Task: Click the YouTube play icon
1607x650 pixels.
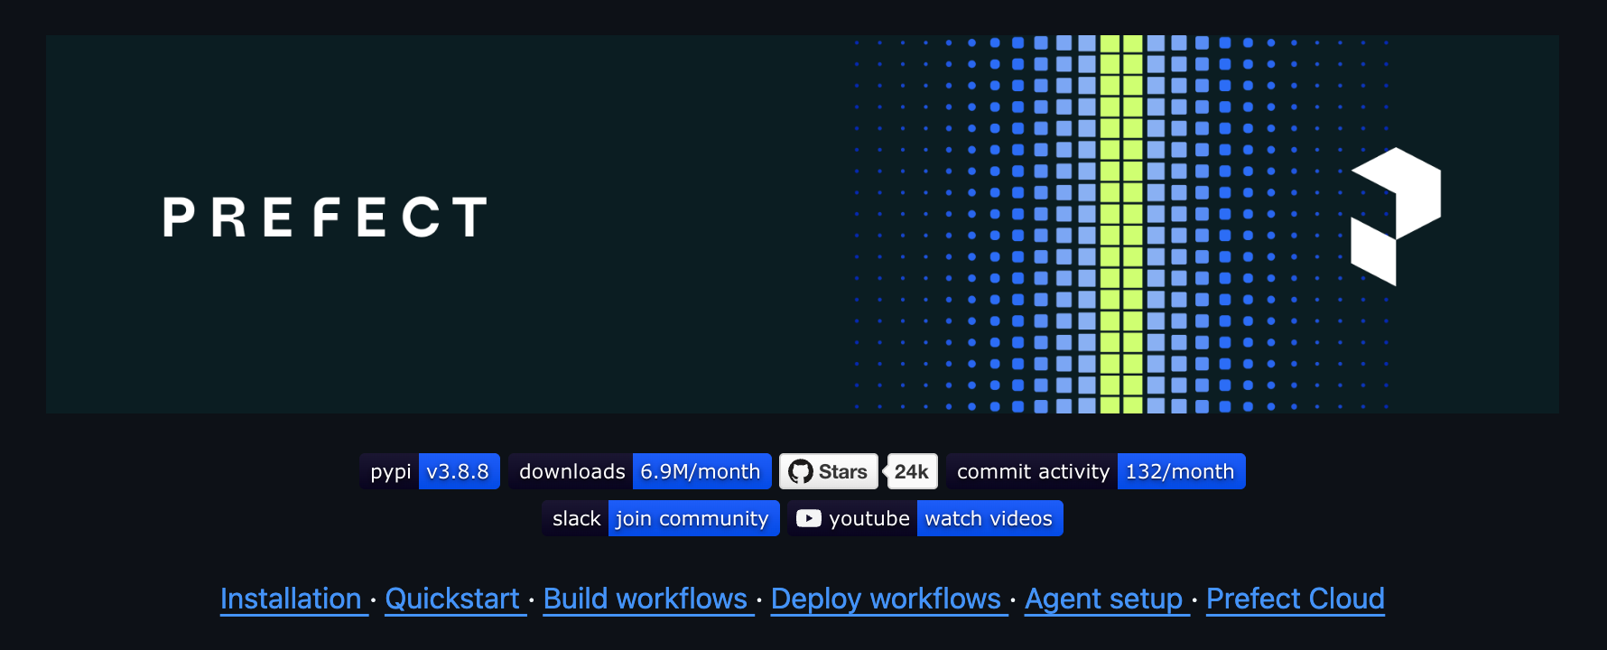Action: (x=809, y=518)
